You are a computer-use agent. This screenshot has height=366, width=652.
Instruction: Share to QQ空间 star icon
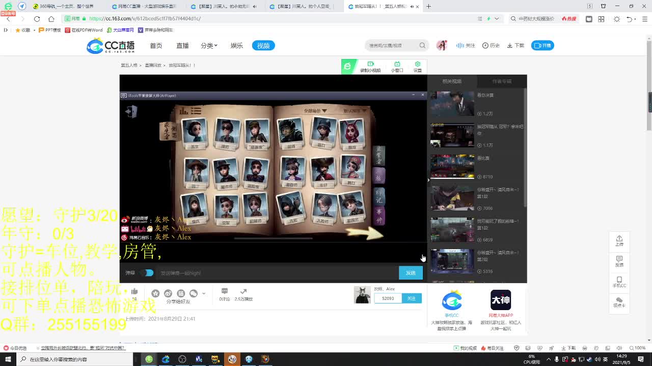click(x=155, y=293)
